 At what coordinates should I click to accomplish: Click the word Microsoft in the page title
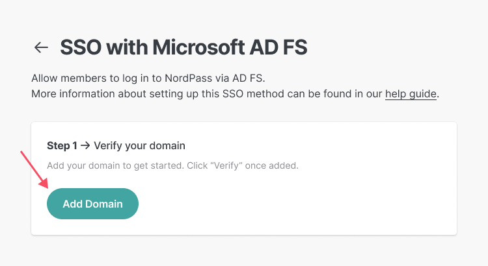tap(197, 47)
